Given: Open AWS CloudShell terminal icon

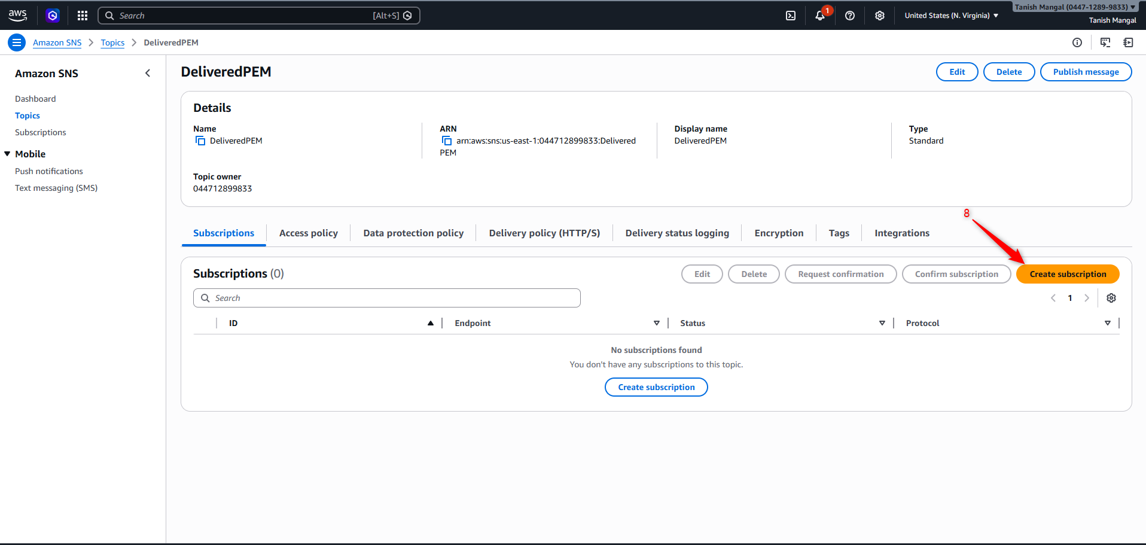Looking at the screenshot, I should click(791, 16).
